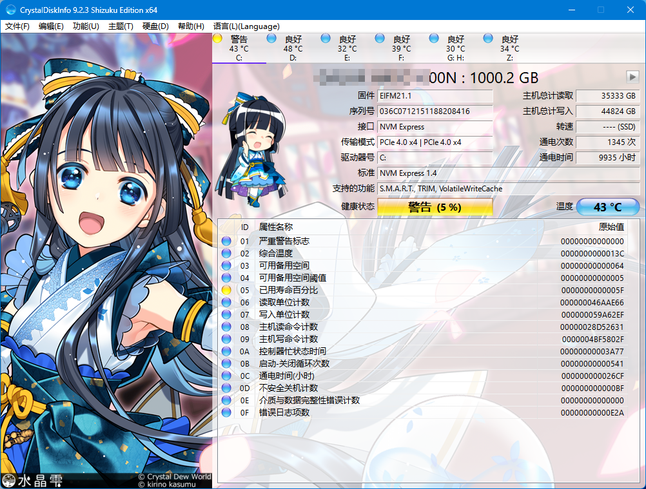Viewport: 646px width, 489px height.
Task: Click the firmware field EIFM21.1
Action: (435, 96)
